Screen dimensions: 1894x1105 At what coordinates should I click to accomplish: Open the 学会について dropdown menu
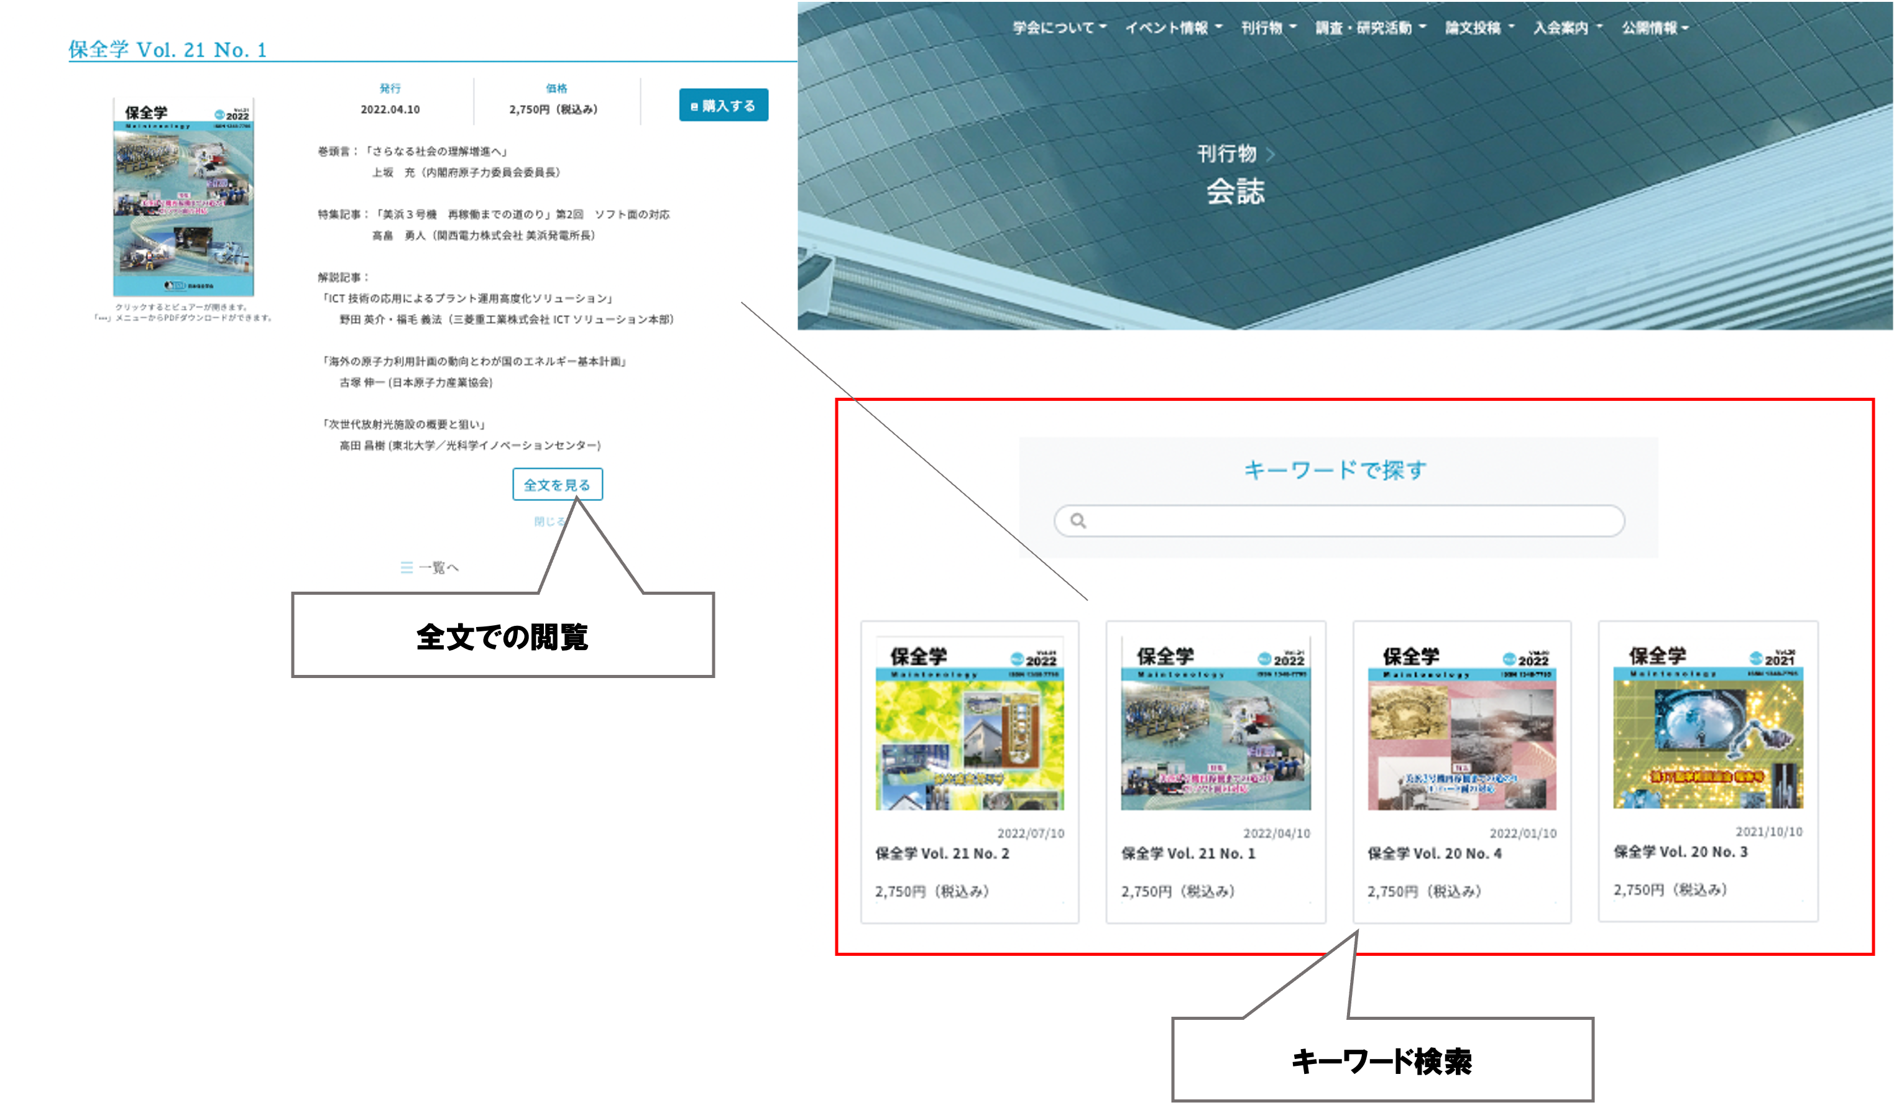[x=1052, y=27]
